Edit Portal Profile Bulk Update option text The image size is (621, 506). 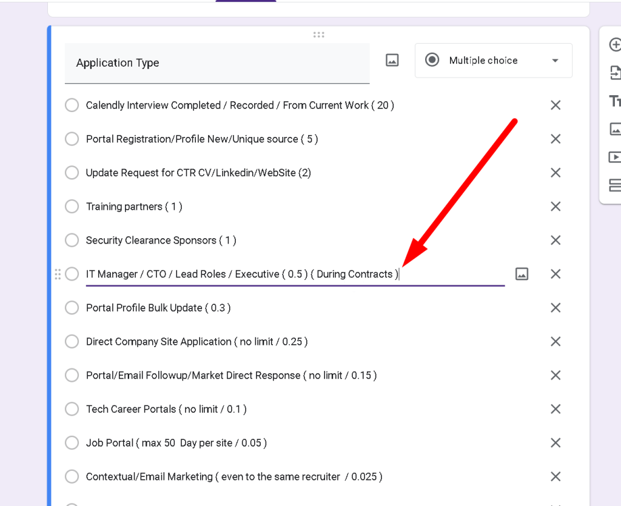click(x=158, y=308)
